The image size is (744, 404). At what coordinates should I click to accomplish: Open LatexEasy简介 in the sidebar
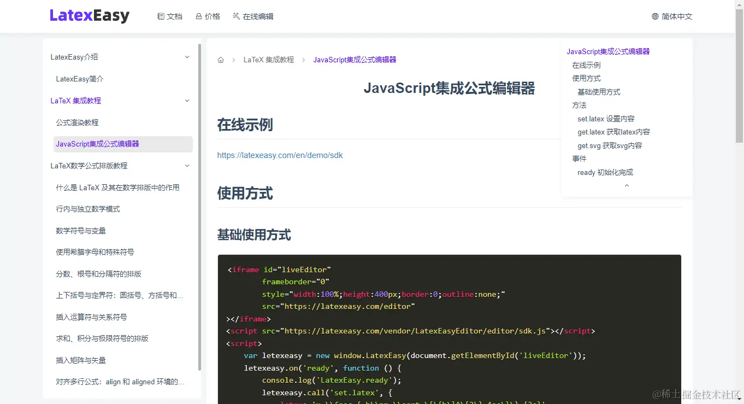pos(80,79)
